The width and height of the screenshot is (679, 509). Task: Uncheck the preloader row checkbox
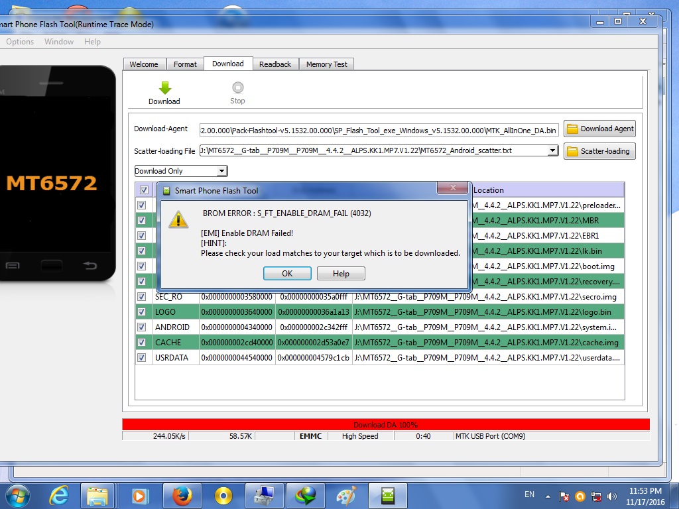coord(142,205)
